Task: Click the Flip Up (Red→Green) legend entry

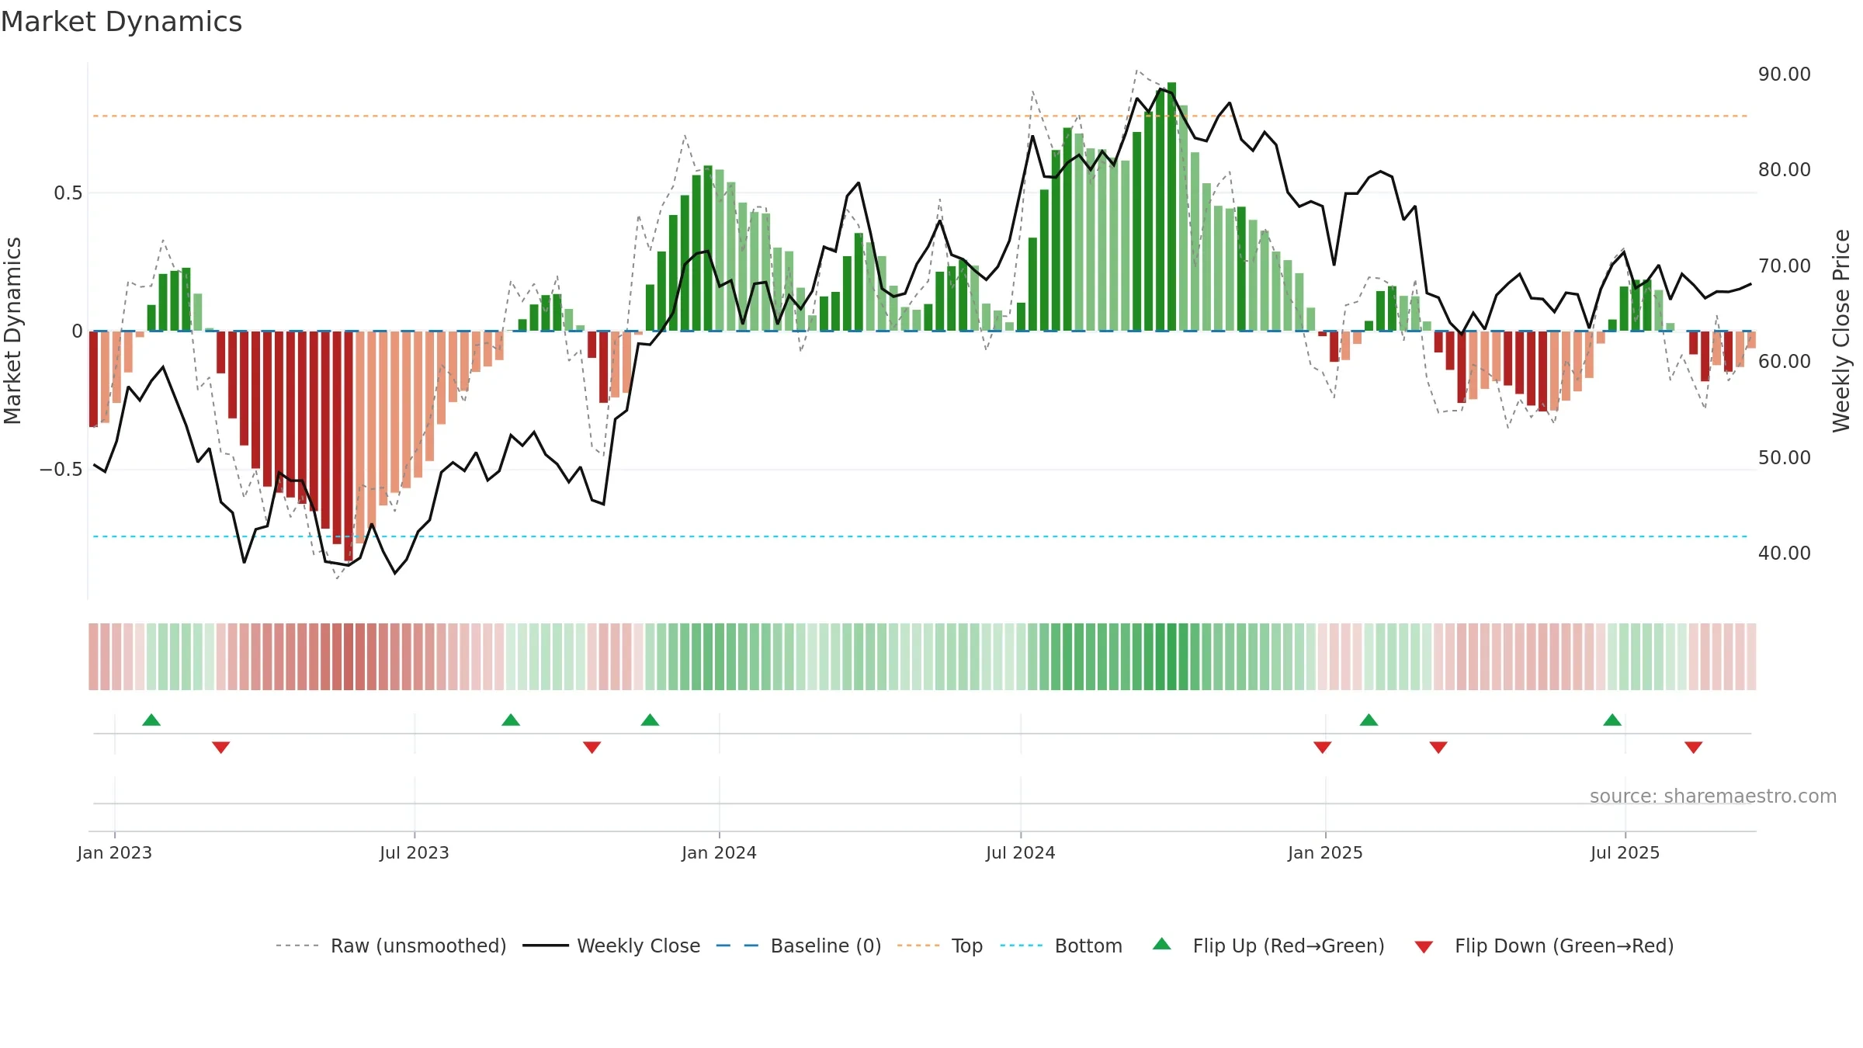Action: click(1268, 946)
